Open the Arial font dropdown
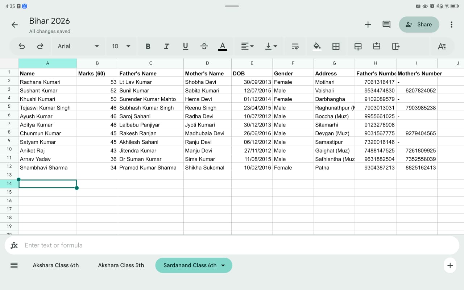The height and width of the screenshot is (290, 464). [78, 46]
